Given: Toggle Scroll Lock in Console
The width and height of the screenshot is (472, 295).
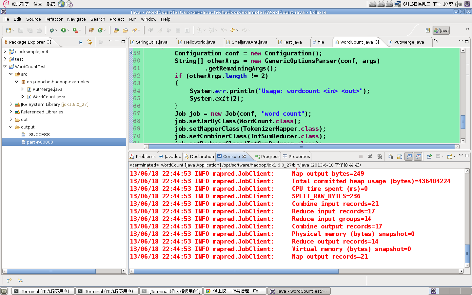Looking at the screenshot, I should coord(400,156).
